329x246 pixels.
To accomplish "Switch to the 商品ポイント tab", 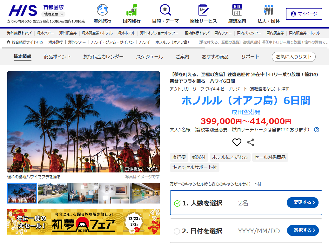I will click(57, 57).
